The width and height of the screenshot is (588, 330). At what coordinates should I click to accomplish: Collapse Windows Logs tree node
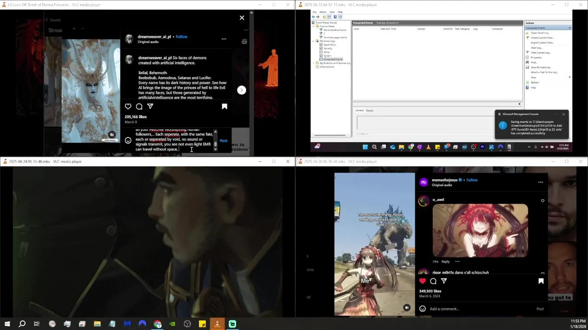click(x=314, y=41)
